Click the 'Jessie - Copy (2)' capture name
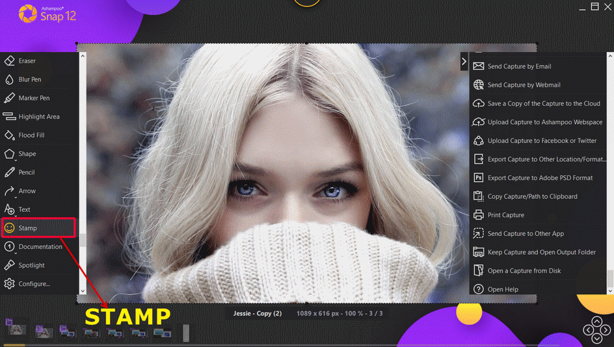614x347 pixels. pos(258,314)
